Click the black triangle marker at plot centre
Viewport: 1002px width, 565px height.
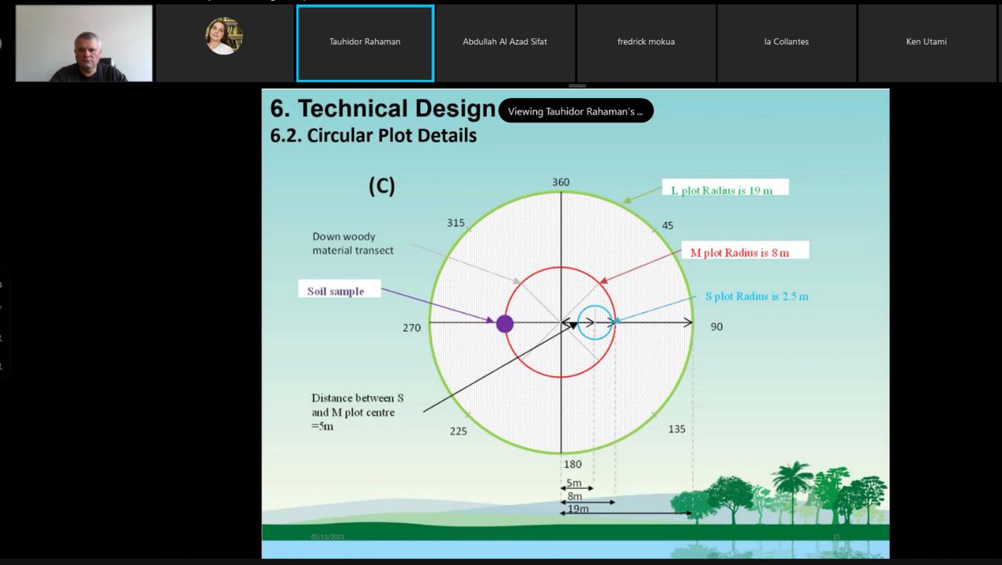[573, 326]
